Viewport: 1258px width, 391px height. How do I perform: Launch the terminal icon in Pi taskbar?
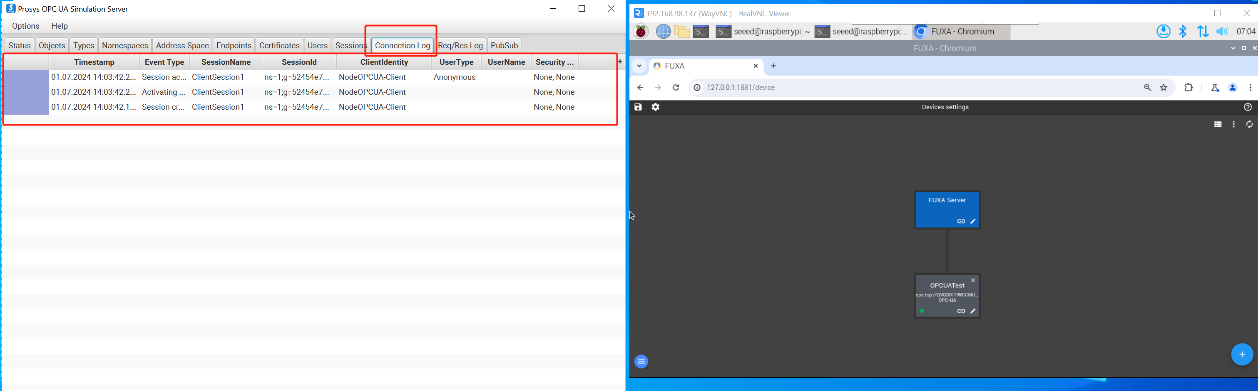coord(701,32)
